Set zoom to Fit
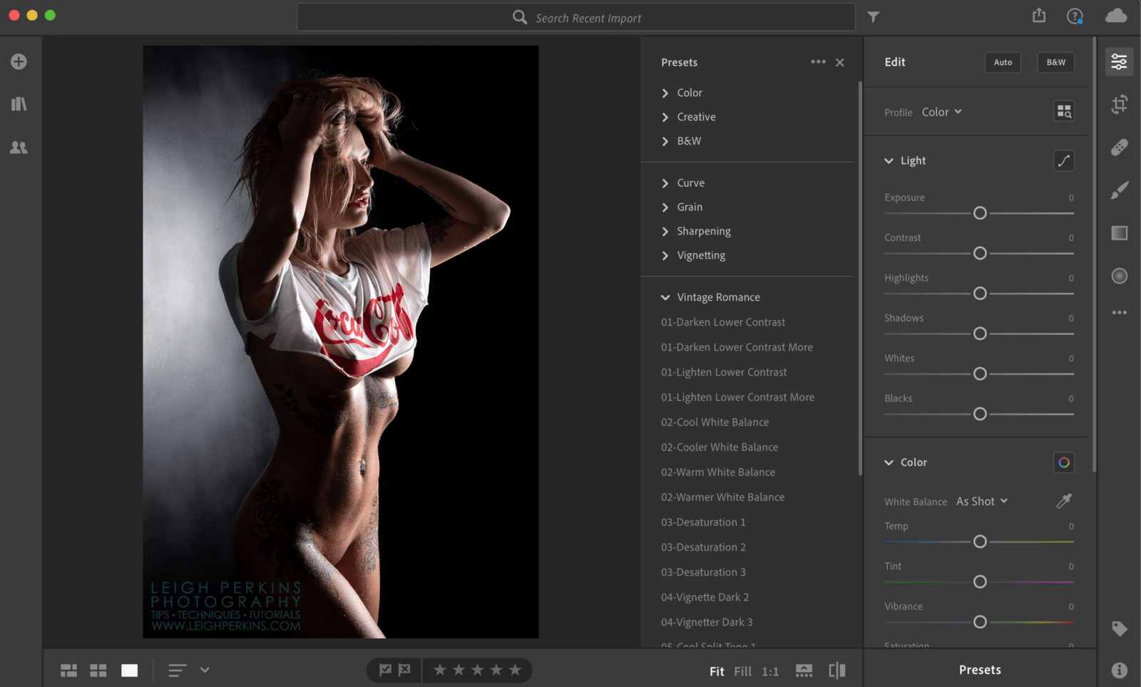Viewport: 1141px width, 687px height. point(717,671)
